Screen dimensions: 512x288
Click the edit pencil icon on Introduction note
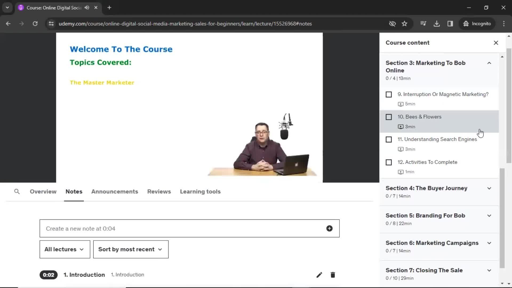(319, 275)
